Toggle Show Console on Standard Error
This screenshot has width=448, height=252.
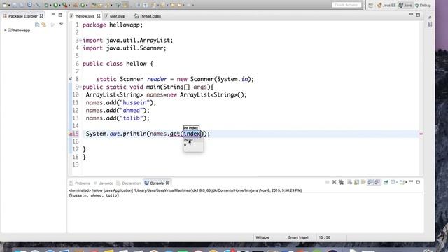[377, 182]
